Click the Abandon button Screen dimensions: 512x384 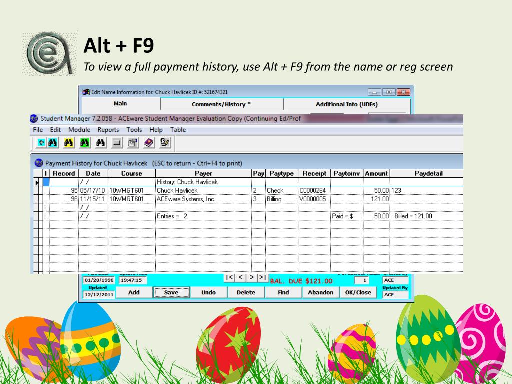coord(320,292)
